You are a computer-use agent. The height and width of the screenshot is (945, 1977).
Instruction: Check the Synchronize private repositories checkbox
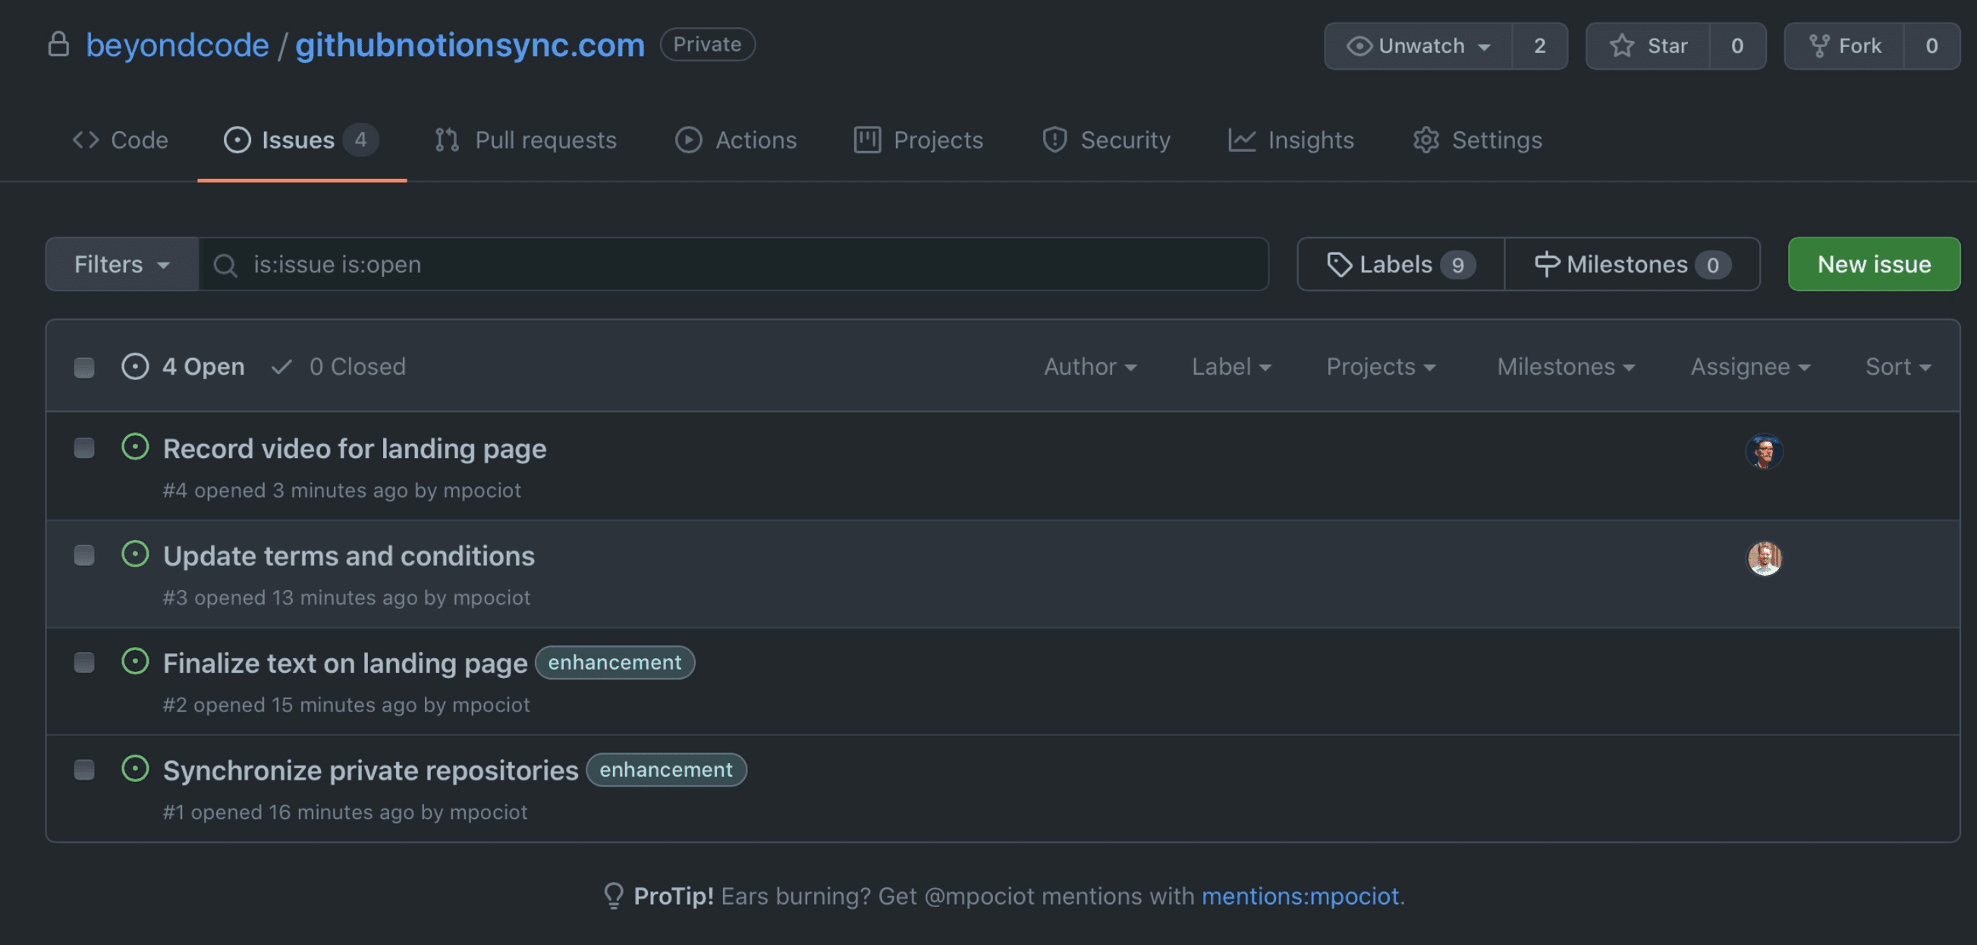point(84,770)
